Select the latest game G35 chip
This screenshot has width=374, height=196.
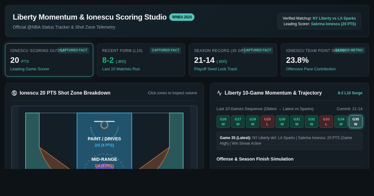coord(356,122)
